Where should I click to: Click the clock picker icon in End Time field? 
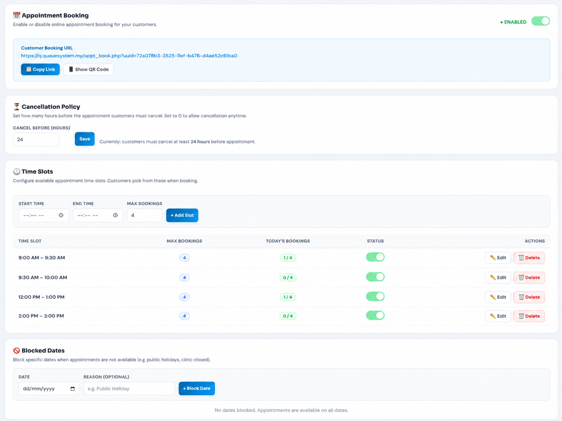click(x=115, y=215)
